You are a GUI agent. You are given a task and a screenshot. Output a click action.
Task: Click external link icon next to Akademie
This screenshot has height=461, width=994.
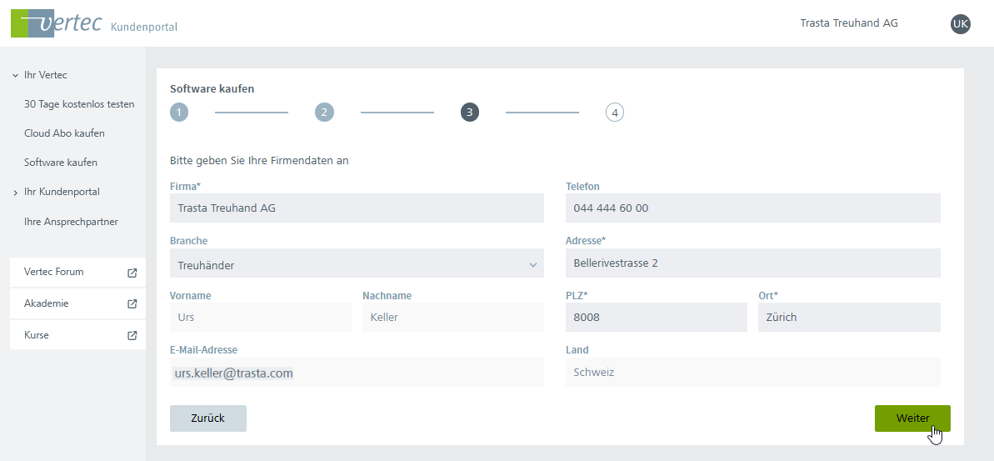(132, 304)
